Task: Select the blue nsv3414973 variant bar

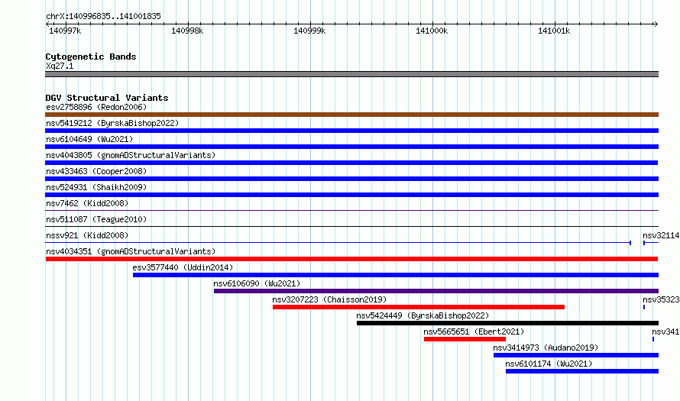Action: 576,355
